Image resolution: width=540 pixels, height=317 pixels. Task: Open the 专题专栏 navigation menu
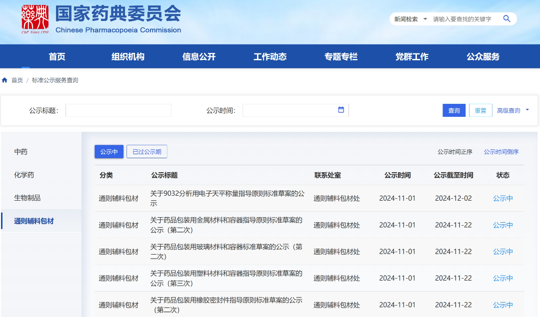point(341,57)
